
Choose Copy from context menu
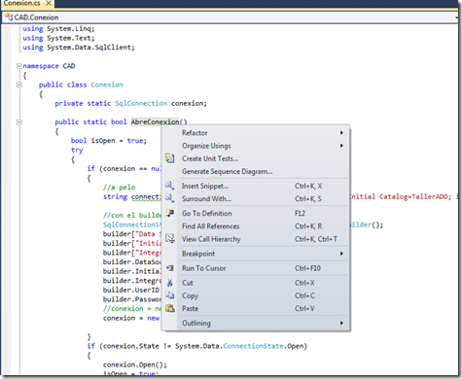pos(256,295)
